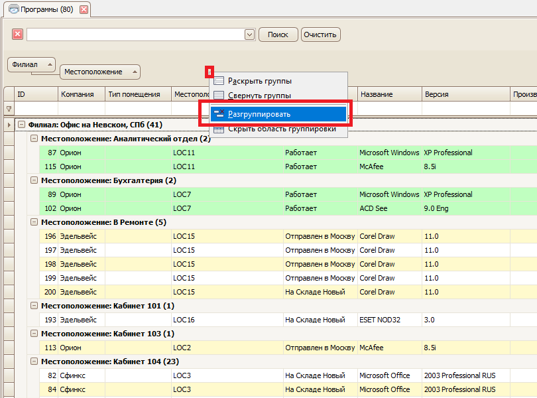Click the Программы tab printer icon
The image size is (537, 398).
click(x=14, y=9)
